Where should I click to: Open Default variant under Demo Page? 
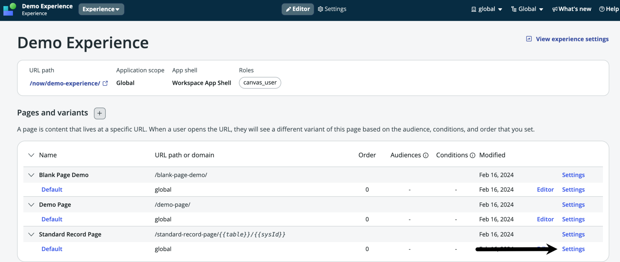(52, 219)
